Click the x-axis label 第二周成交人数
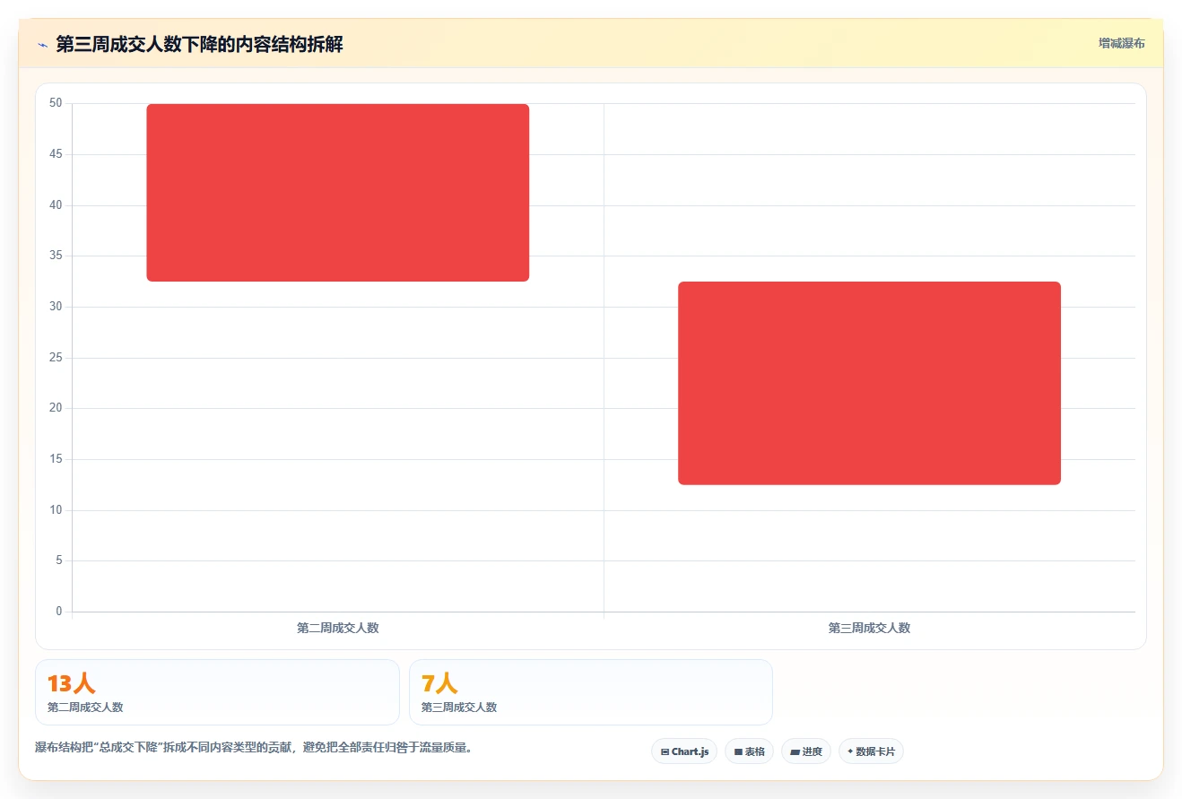1182x799 pixels. pos(338,628)
